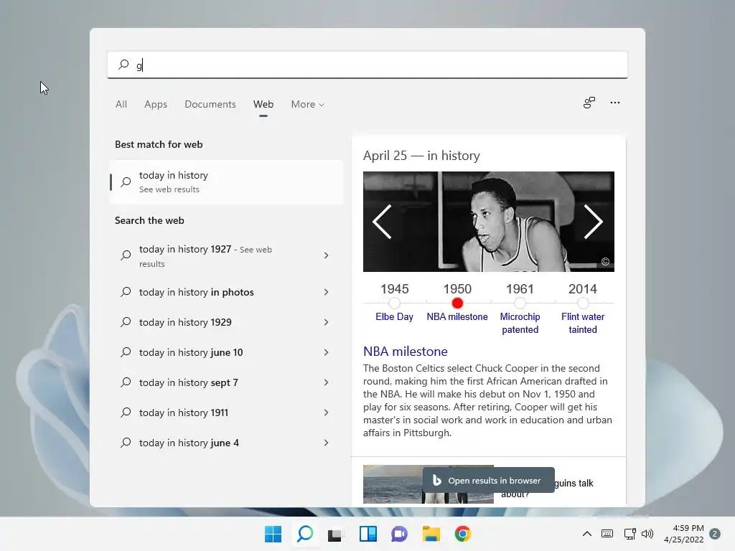The height and width of the screenshot is (551, 735).
Task: Select the 1945 timeline marker dot
Action: tap(394, 303)
